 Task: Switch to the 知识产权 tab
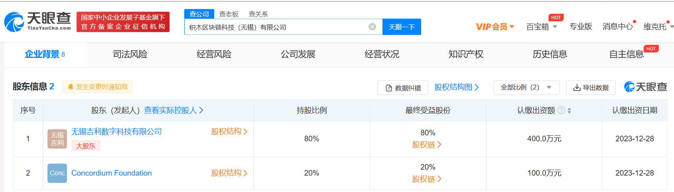tap(466, 54)
